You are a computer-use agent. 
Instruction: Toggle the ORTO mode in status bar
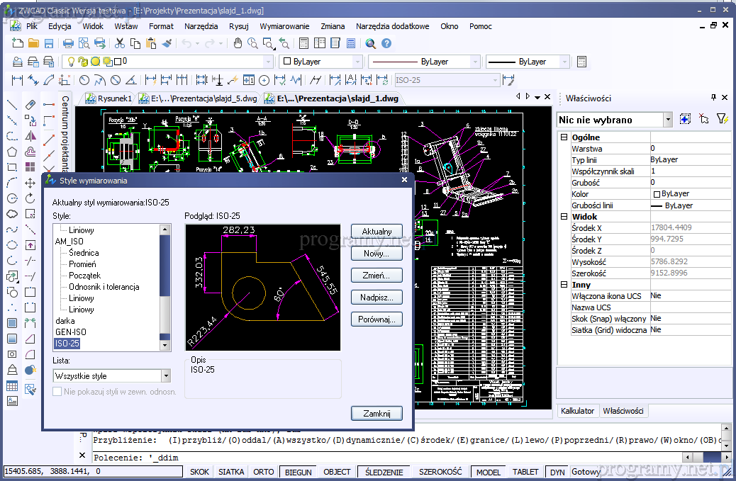(x=264, y=472)
